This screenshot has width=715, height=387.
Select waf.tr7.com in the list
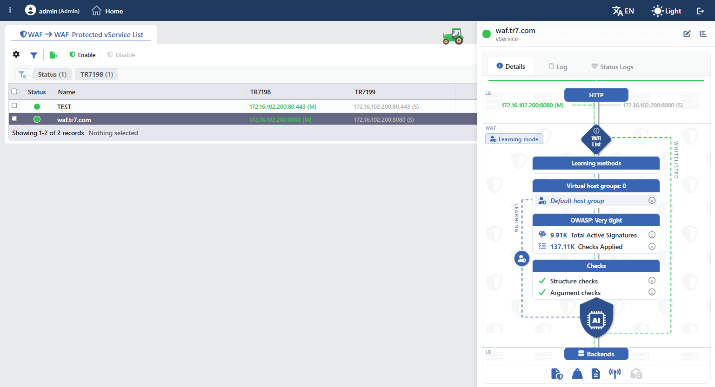74,120
